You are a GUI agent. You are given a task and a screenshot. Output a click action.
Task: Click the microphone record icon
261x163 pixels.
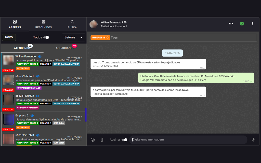(253, 140)
